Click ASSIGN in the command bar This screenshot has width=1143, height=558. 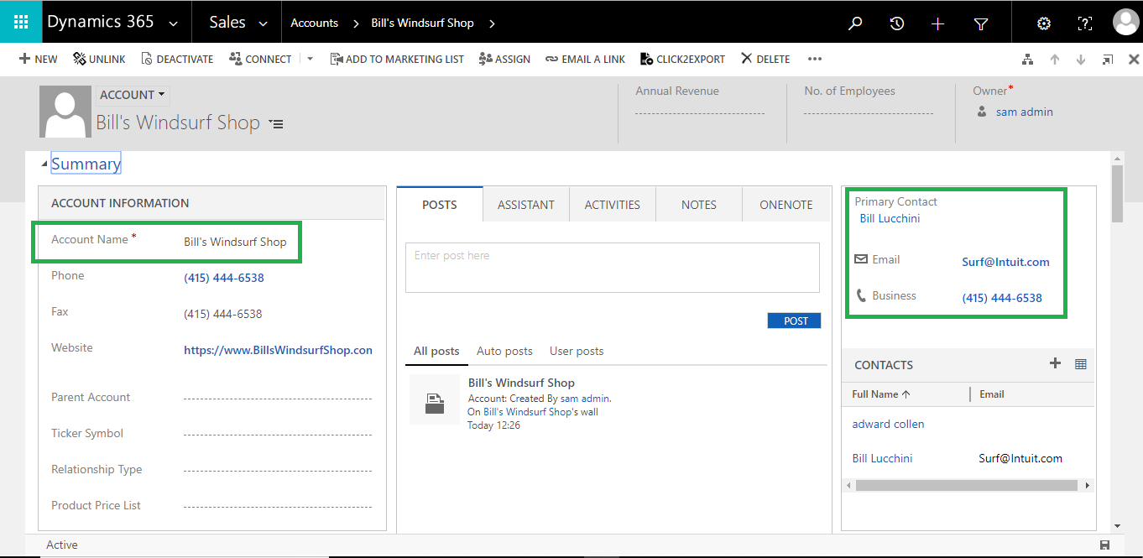click(504, 59)
